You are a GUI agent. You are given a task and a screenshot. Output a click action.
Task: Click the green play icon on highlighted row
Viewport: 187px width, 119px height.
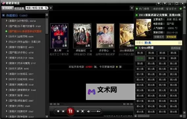[x=6, y=31]
